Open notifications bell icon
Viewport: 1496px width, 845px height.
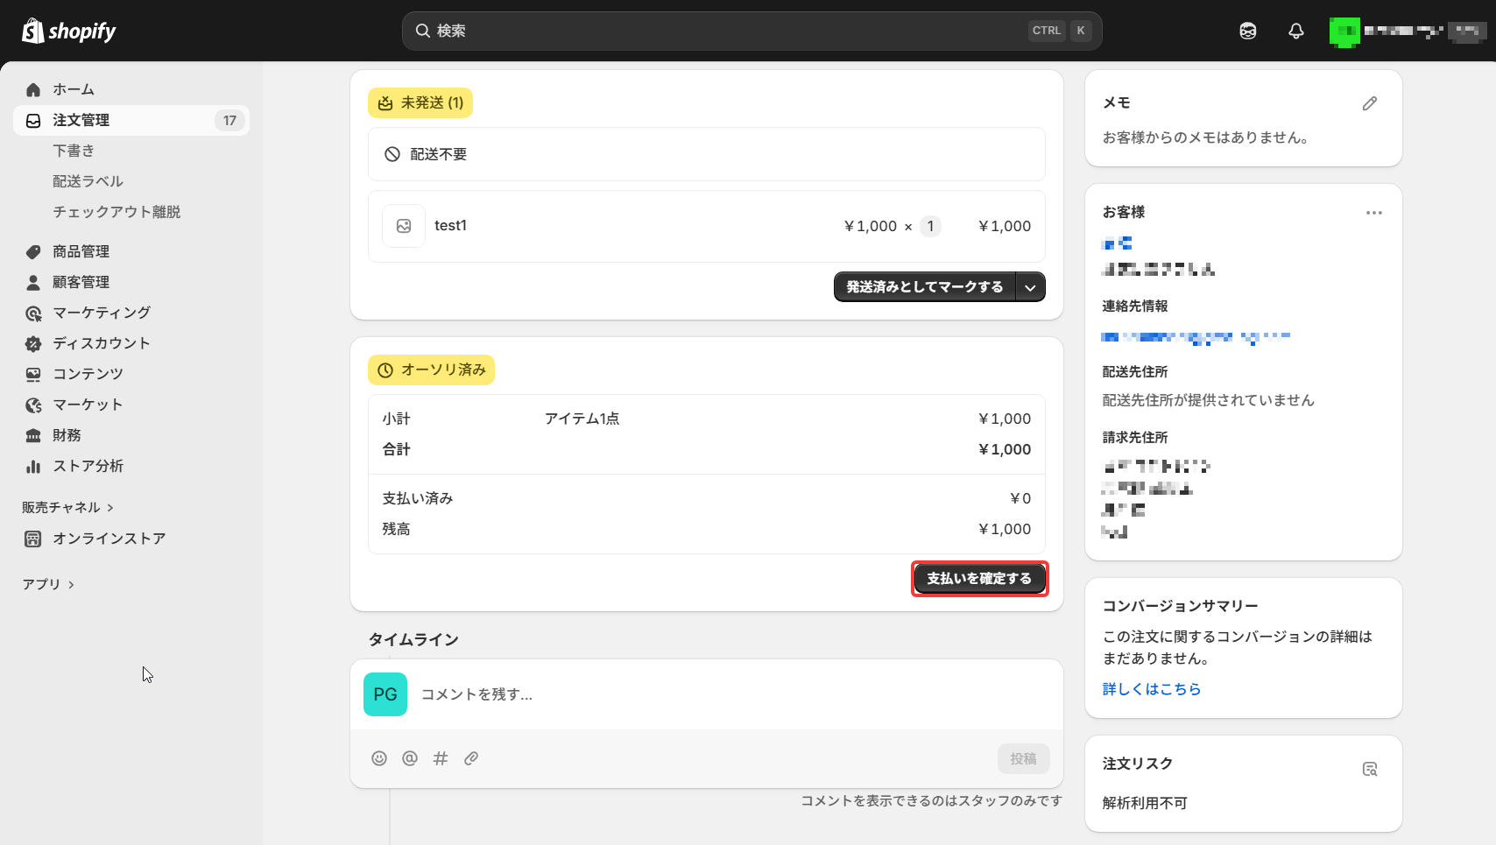[1296, 31]
